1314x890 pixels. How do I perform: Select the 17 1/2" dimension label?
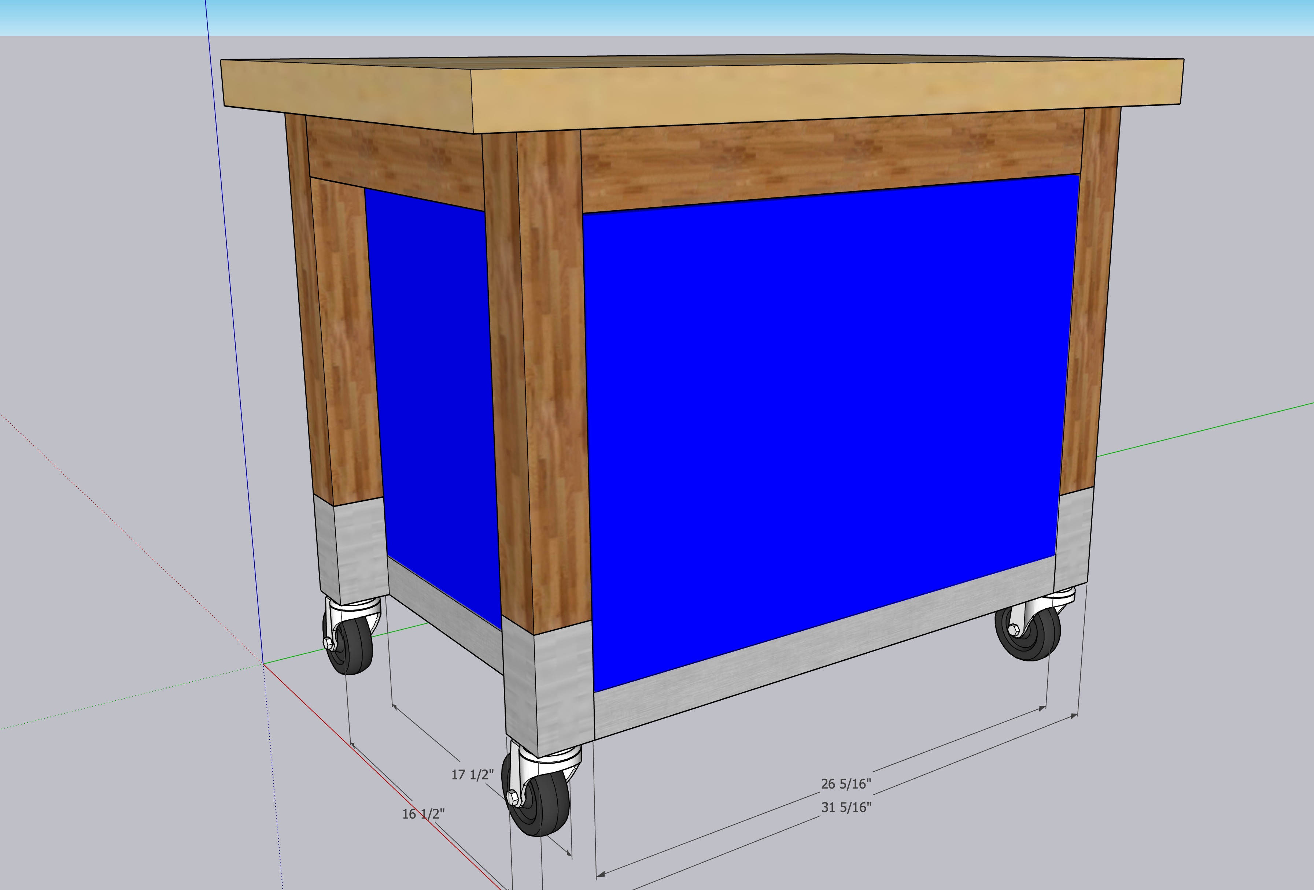pyautogui.click(x=472, y=775)
